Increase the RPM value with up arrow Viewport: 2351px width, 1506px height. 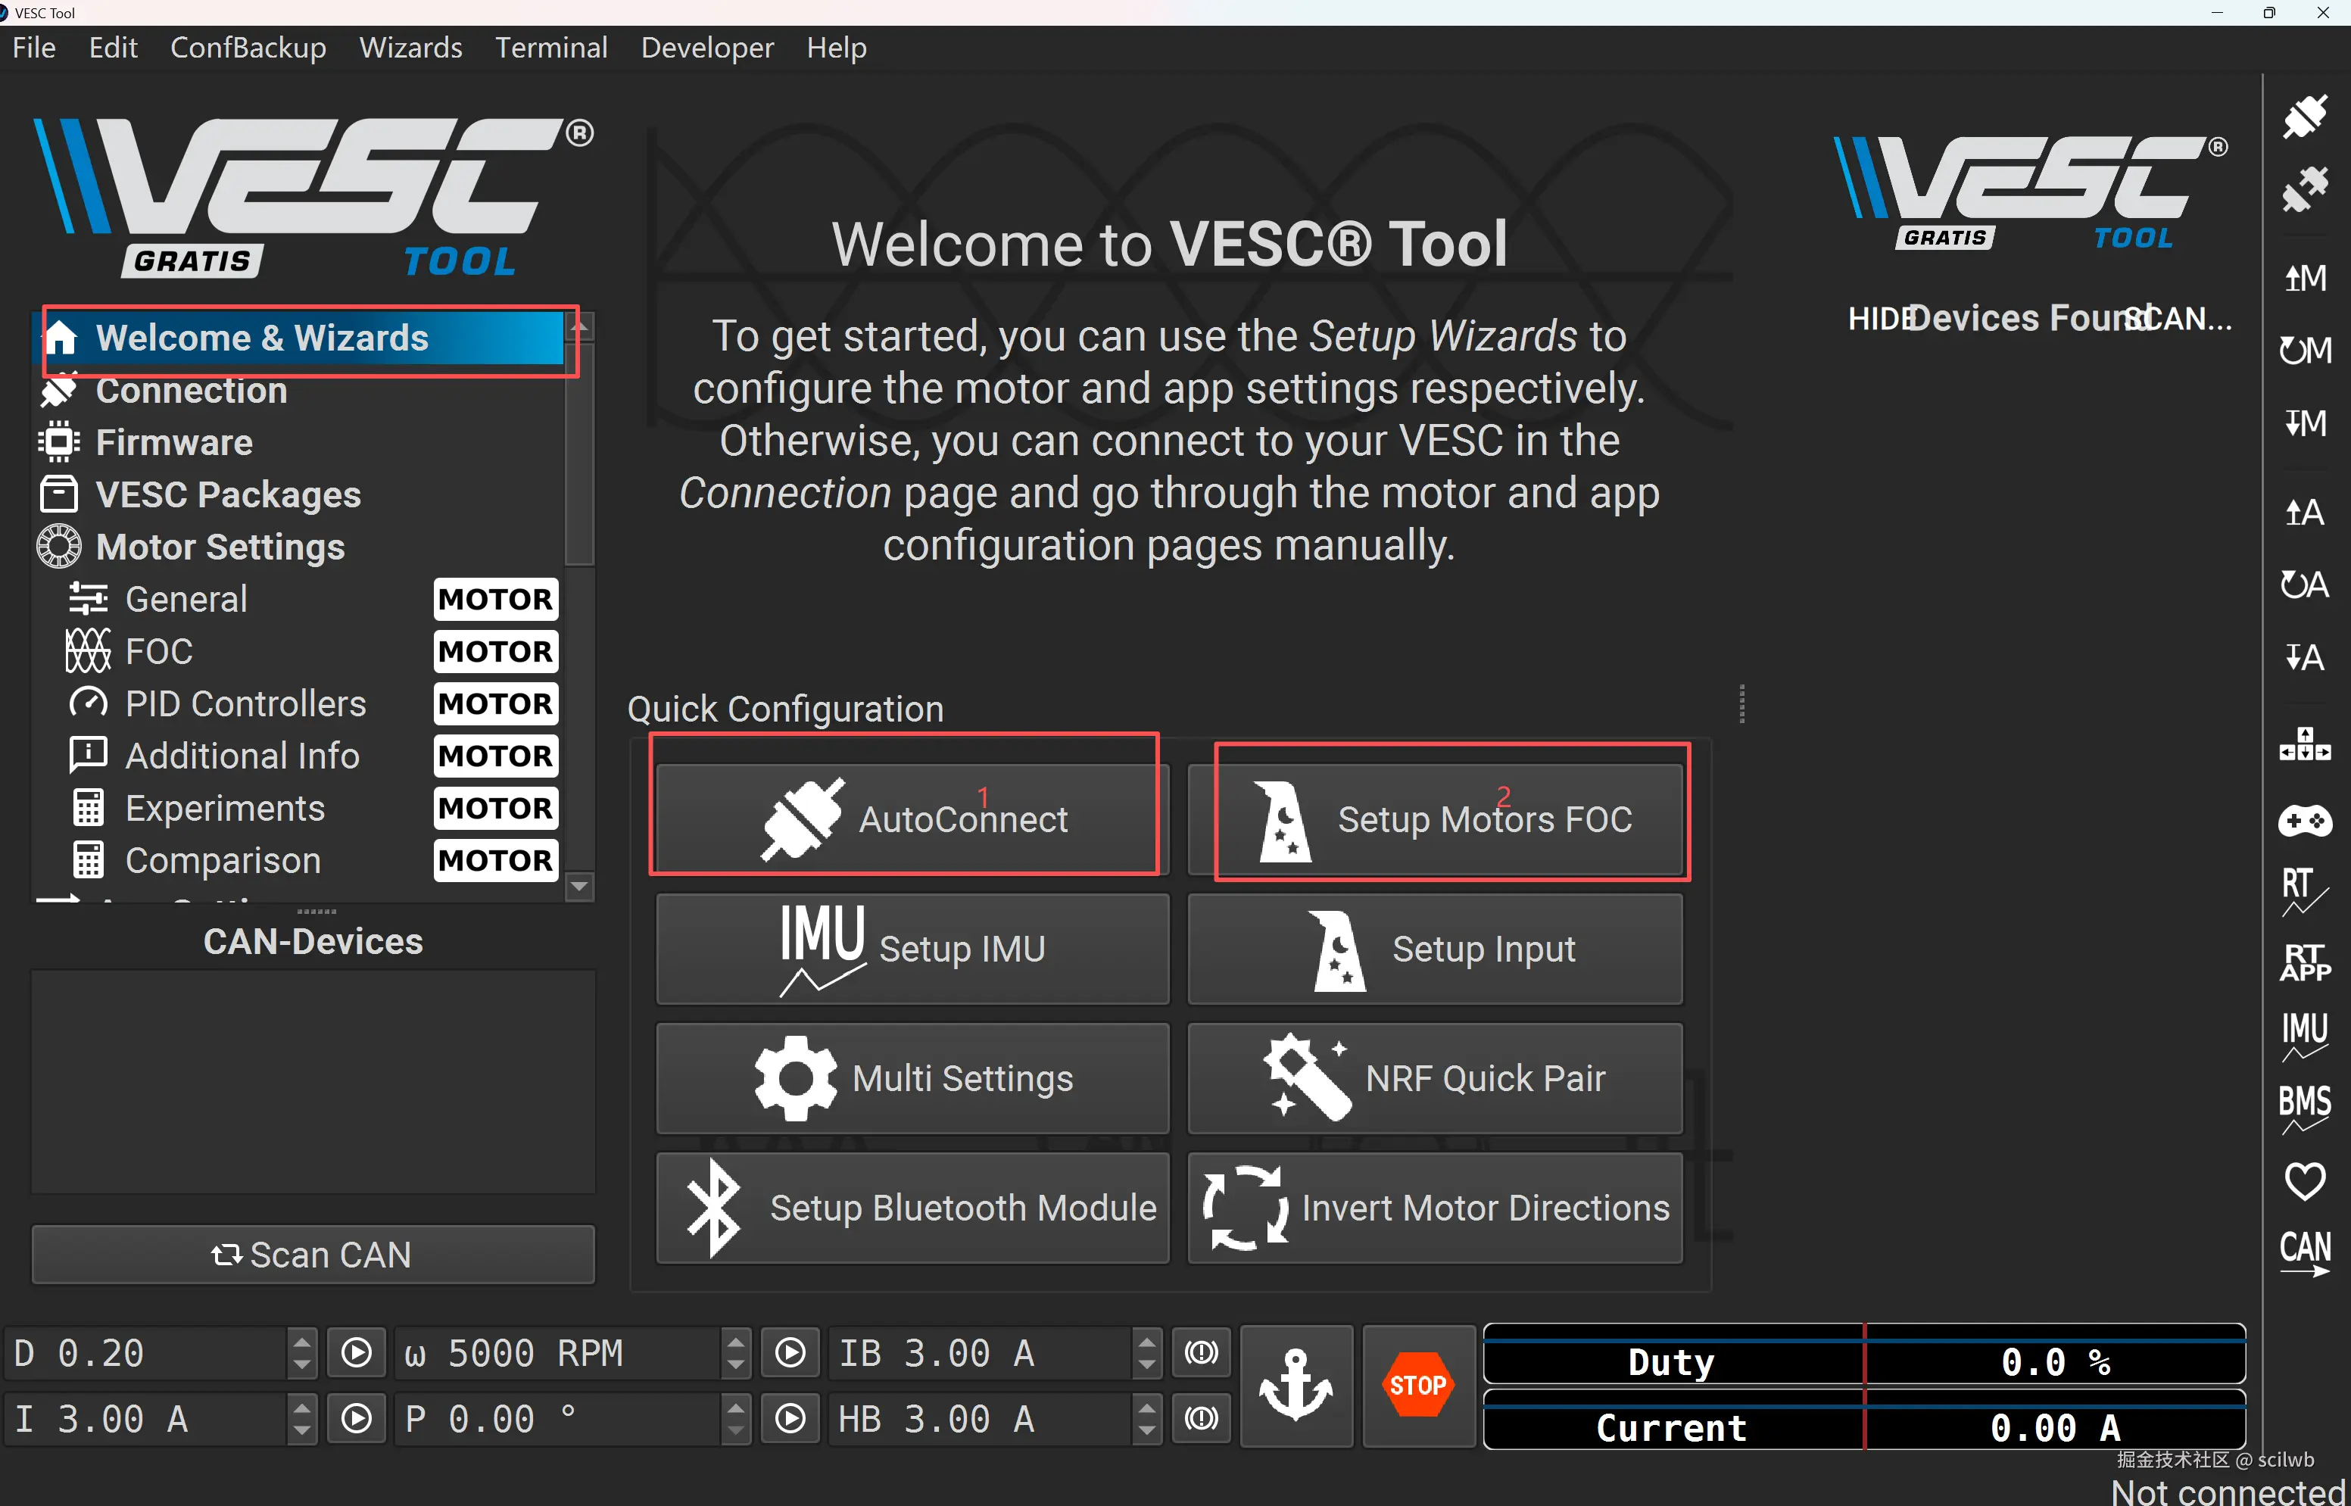click(737, 1342)
